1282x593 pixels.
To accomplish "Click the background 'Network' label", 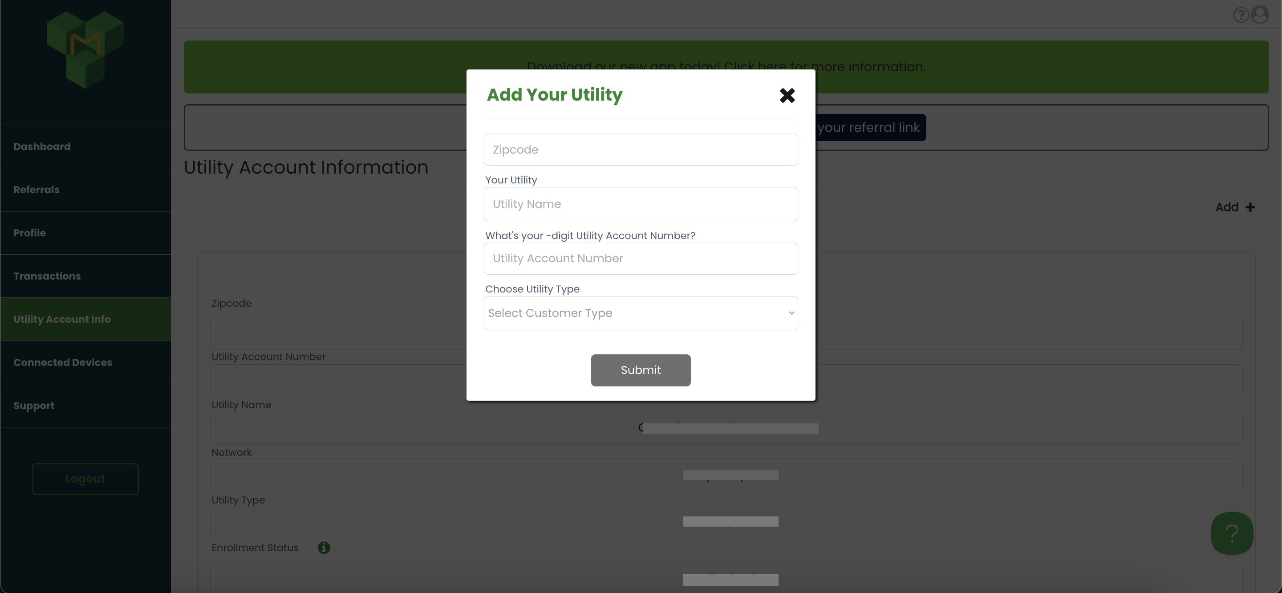I will tap(231, 452).
